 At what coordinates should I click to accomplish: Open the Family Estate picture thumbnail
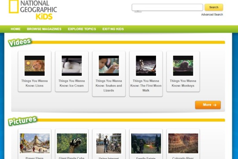pos(146,144)
